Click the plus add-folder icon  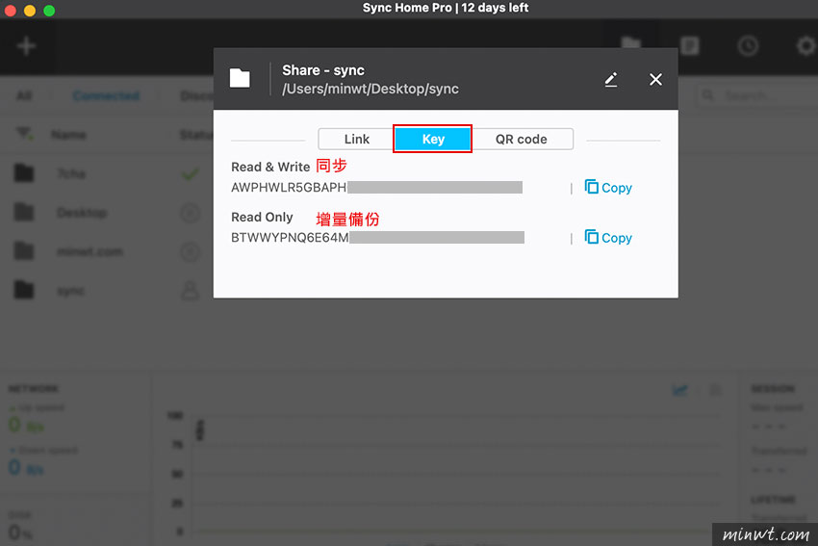(x=26, y=46)
